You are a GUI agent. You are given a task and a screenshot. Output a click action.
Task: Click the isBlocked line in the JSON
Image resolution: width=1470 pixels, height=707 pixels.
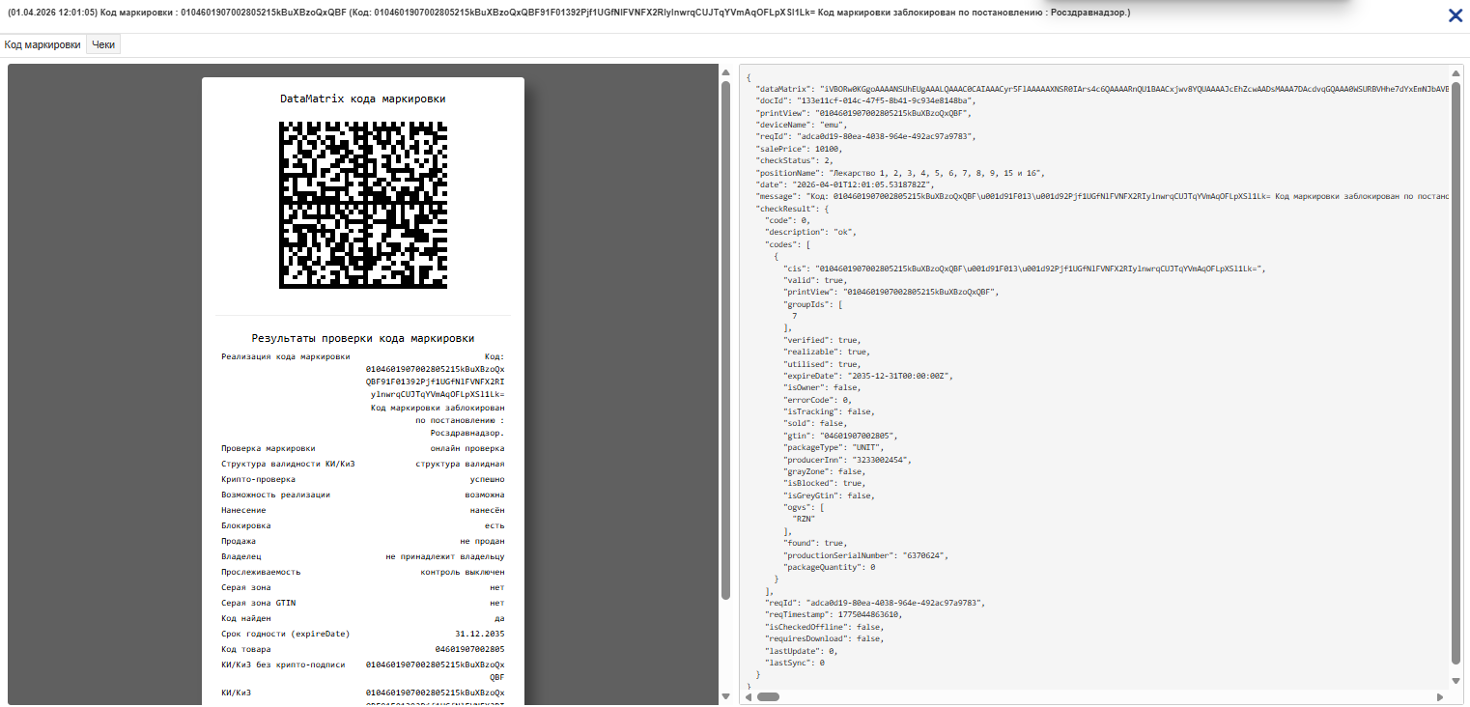[x=824, y=483]
